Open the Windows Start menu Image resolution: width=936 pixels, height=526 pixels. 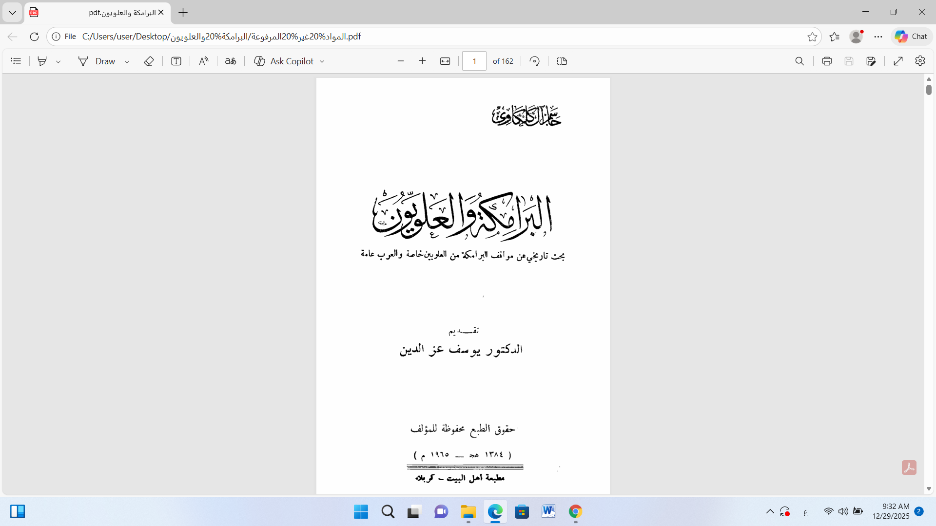pyautogui.click(x=361, y=512)
